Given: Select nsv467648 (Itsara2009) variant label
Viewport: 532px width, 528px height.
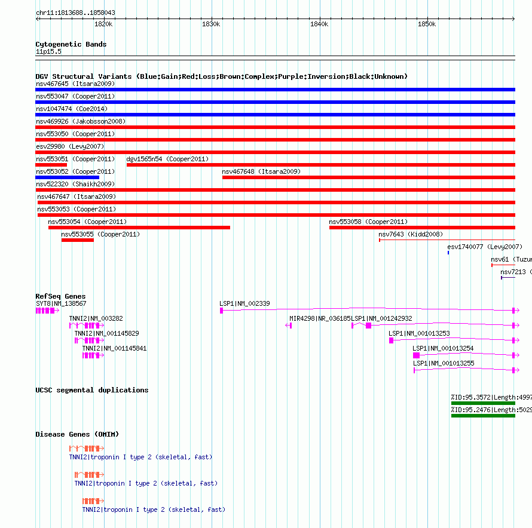Looking at the screenshot, I should point(261,171).
